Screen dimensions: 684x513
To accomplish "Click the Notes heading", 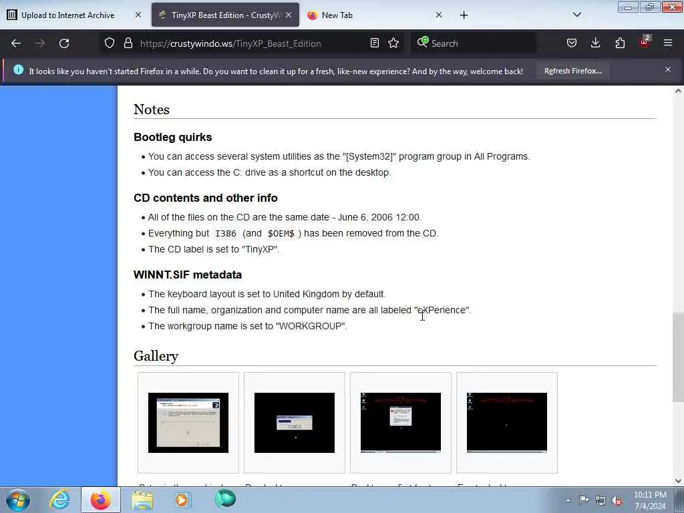I will point(152,110).
